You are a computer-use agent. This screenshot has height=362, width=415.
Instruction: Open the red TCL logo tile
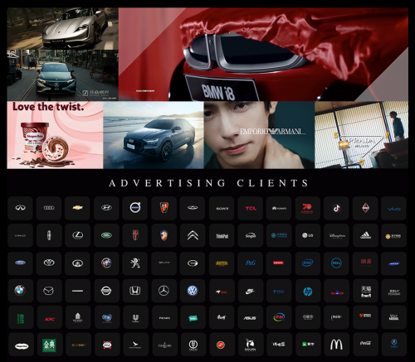[x=251, y=208]
